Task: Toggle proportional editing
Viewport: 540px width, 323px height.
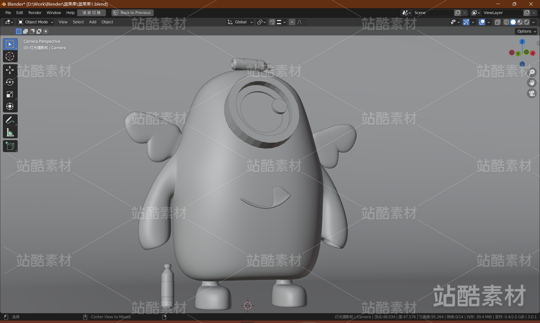Action: pyautogui.click(x=292, y=22)
